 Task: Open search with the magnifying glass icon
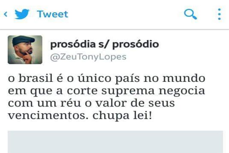(191, 14)
